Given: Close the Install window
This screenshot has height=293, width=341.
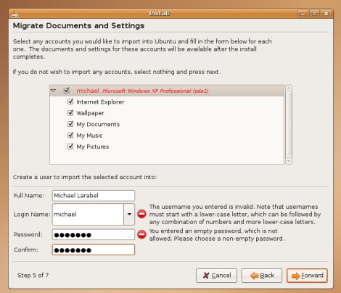Looking at the screenshot, I should tap(326, 14).
